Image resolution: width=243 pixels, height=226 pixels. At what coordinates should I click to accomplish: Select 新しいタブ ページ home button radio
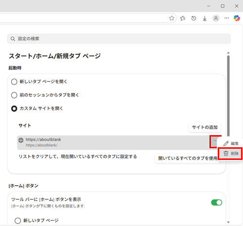point(17,221)
